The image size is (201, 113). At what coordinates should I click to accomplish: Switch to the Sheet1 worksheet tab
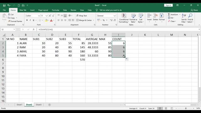pos(19,105)
